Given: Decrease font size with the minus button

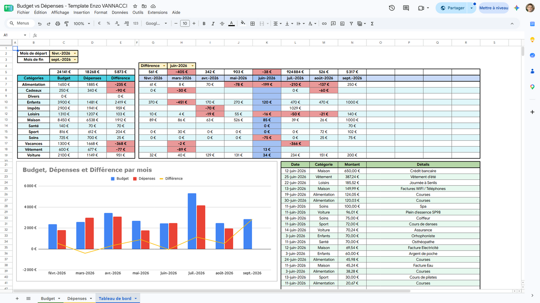Looking at the screenshot, I should 176,24.
